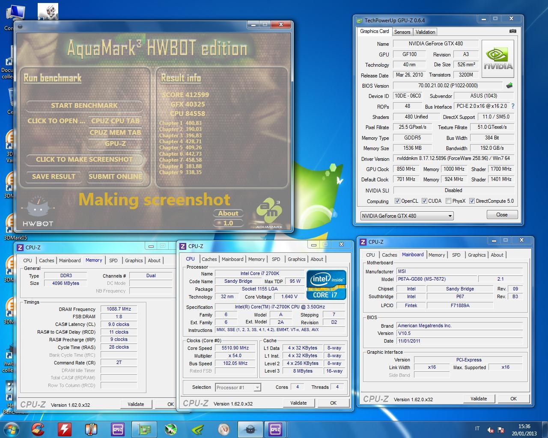This screenshot has height=438, width=548.
Task: Open the Processor #1 selection dropdown
Action: [x=238, y=388]
